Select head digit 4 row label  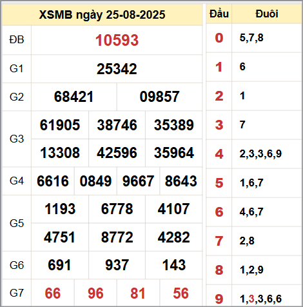(x=219, y=154)
